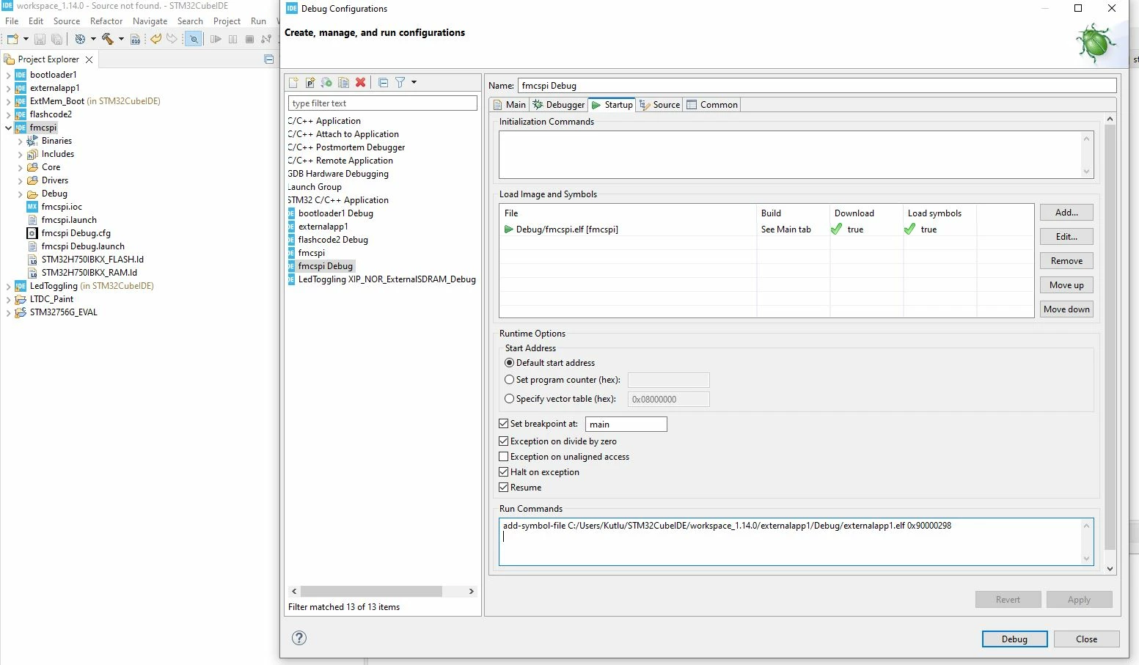Viewport: 1139px width, 665px height.
Task: Uncheck Set breakpoint at checkbox
Action: coord(504,424)
